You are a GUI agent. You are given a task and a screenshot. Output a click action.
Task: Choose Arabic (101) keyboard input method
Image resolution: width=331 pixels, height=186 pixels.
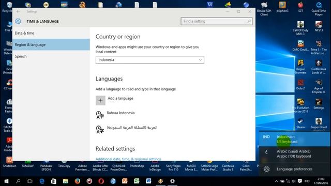(295, 154)
